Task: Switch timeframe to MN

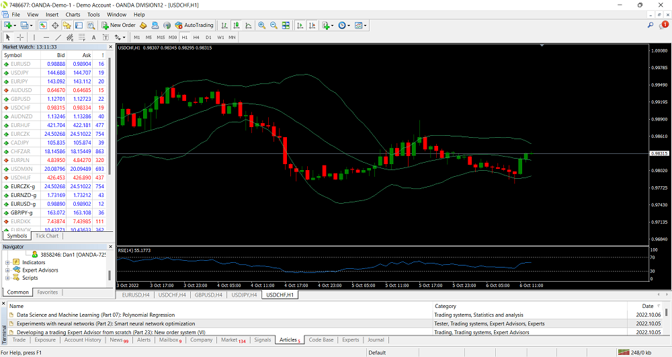Action: click(232, 37)
